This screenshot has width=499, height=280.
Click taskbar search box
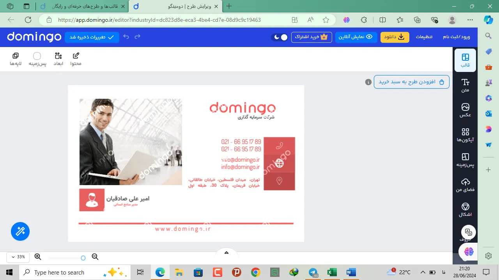tap(75, 272)
